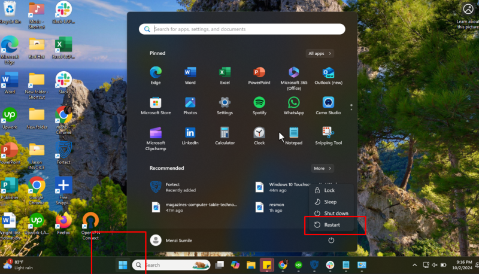Choose Sleep in the power menu
Image resolution: width=479 pixels, height=274 pixels.
(330, 202)
